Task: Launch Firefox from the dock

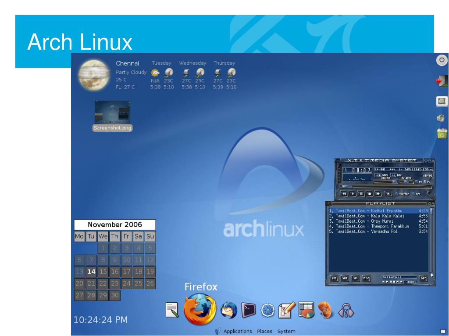Action: [200, 309]
